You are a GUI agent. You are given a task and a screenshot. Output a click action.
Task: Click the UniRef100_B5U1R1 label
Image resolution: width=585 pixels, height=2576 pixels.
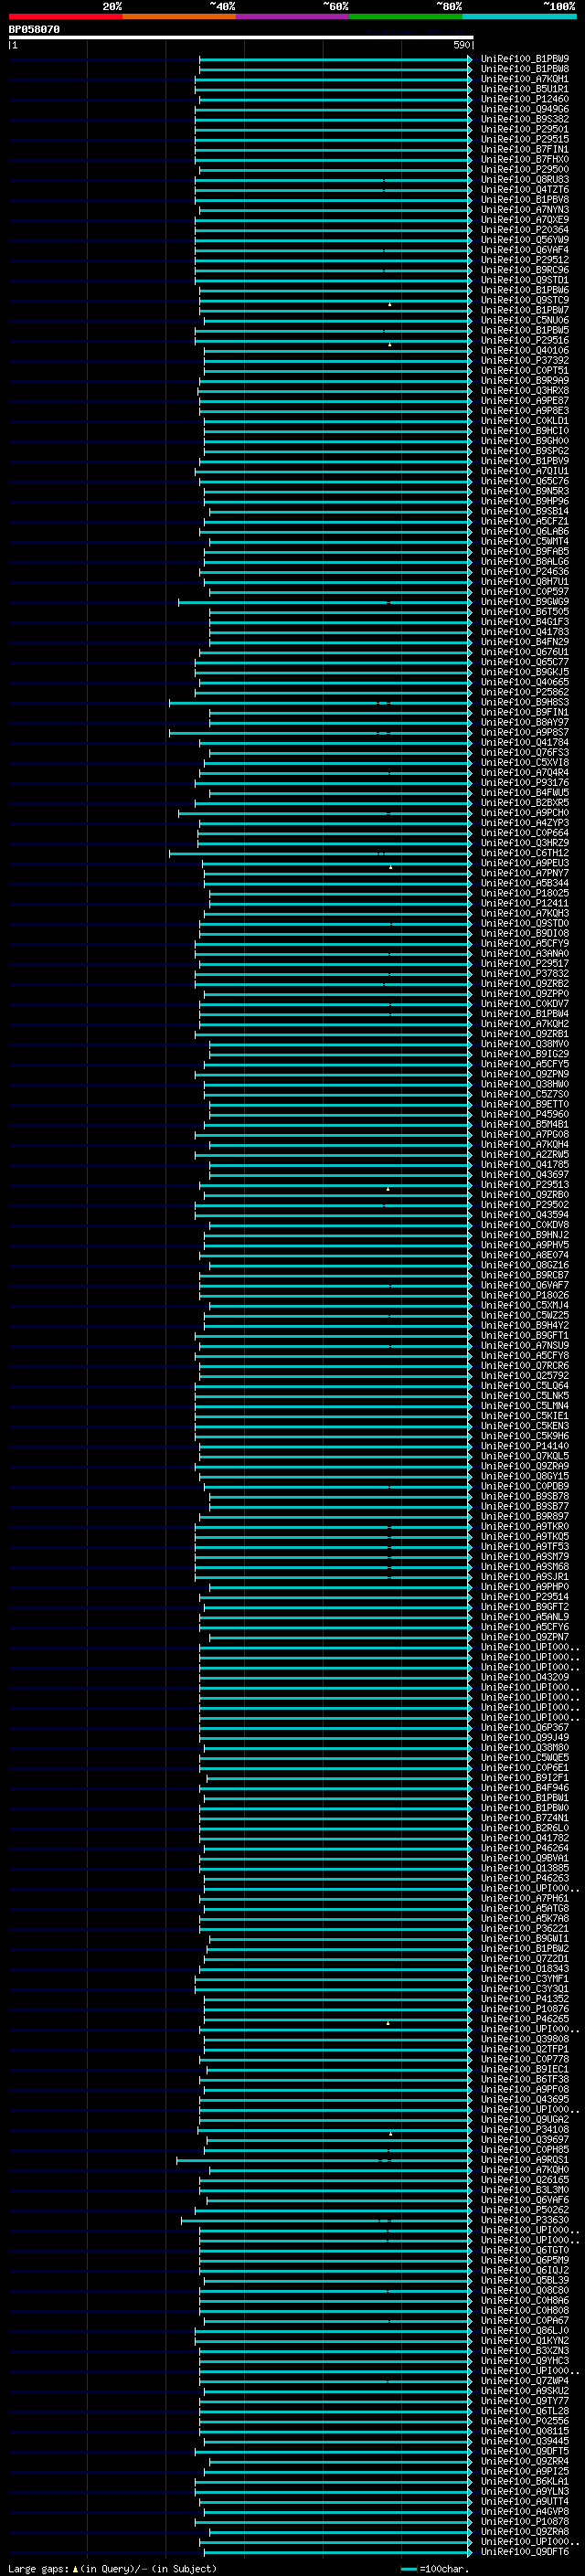(525, 89)
